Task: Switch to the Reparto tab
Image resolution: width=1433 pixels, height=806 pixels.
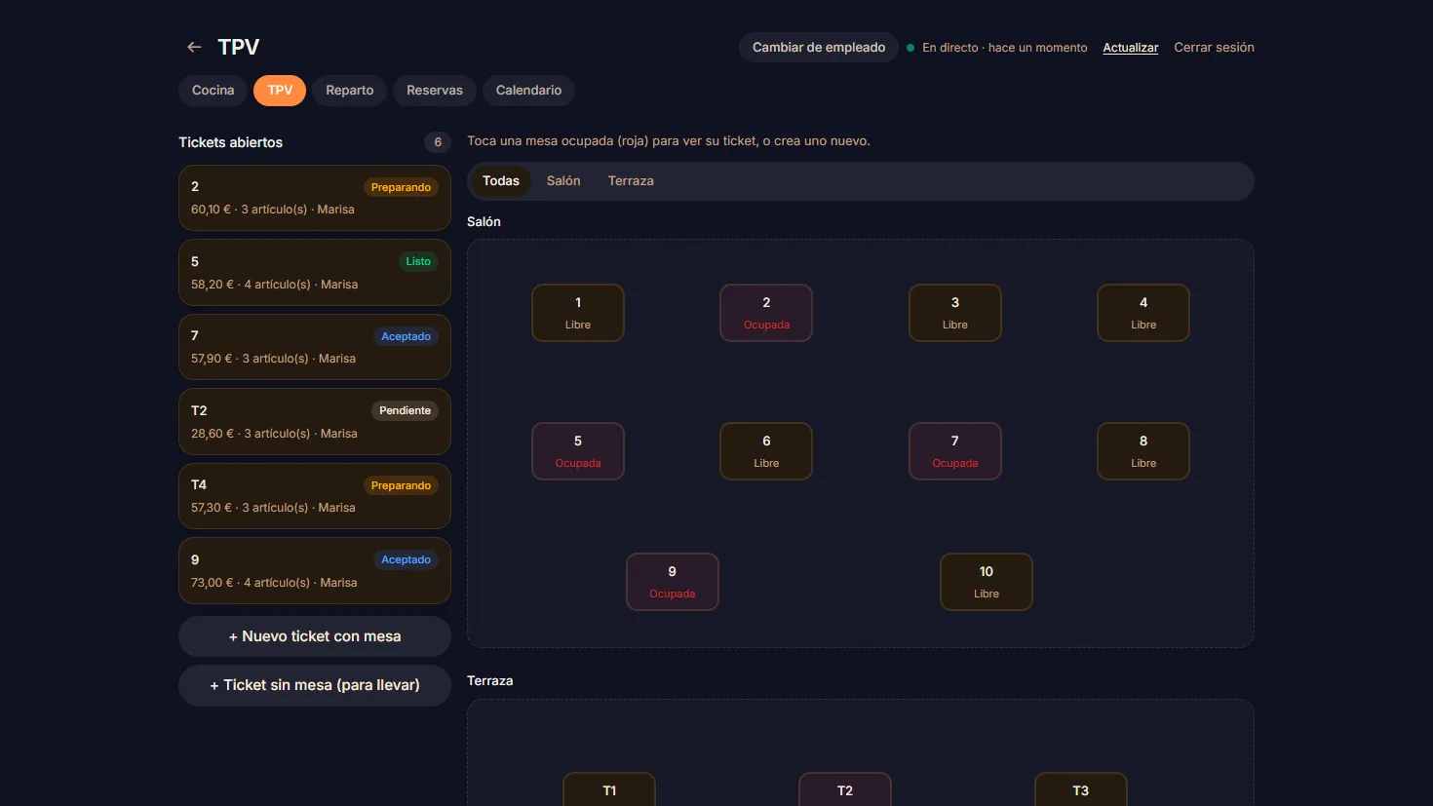Action: point(350,91)
